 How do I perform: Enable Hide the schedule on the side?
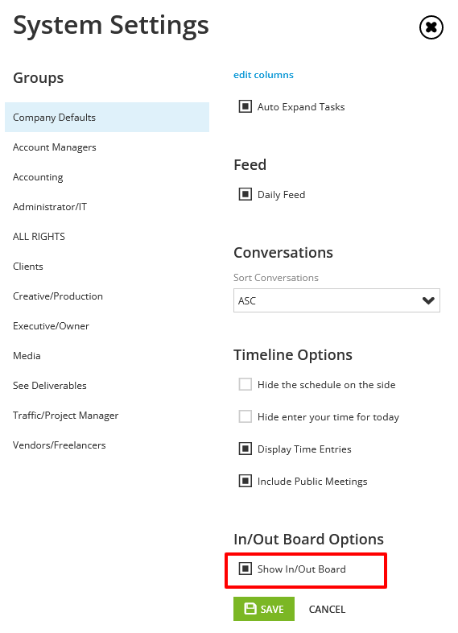(x=245, y=384)
